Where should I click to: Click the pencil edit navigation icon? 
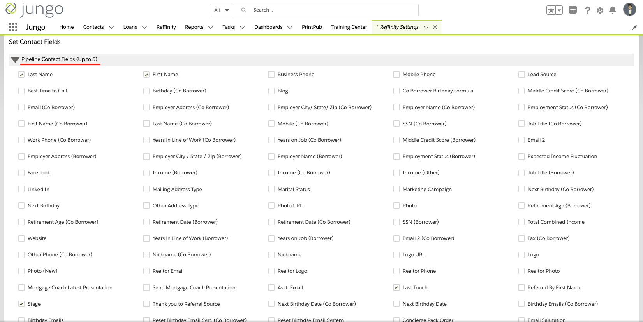click(x=634, y=28)
